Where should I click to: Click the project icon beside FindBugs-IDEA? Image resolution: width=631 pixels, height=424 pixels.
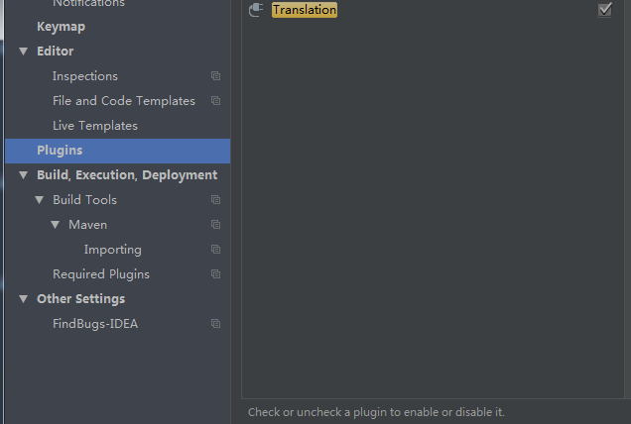[x=215, y=324]
